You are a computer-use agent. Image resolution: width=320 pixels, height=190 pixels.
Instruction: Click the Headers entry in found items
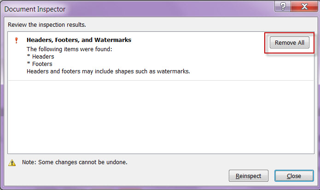[x=43, y=57]
